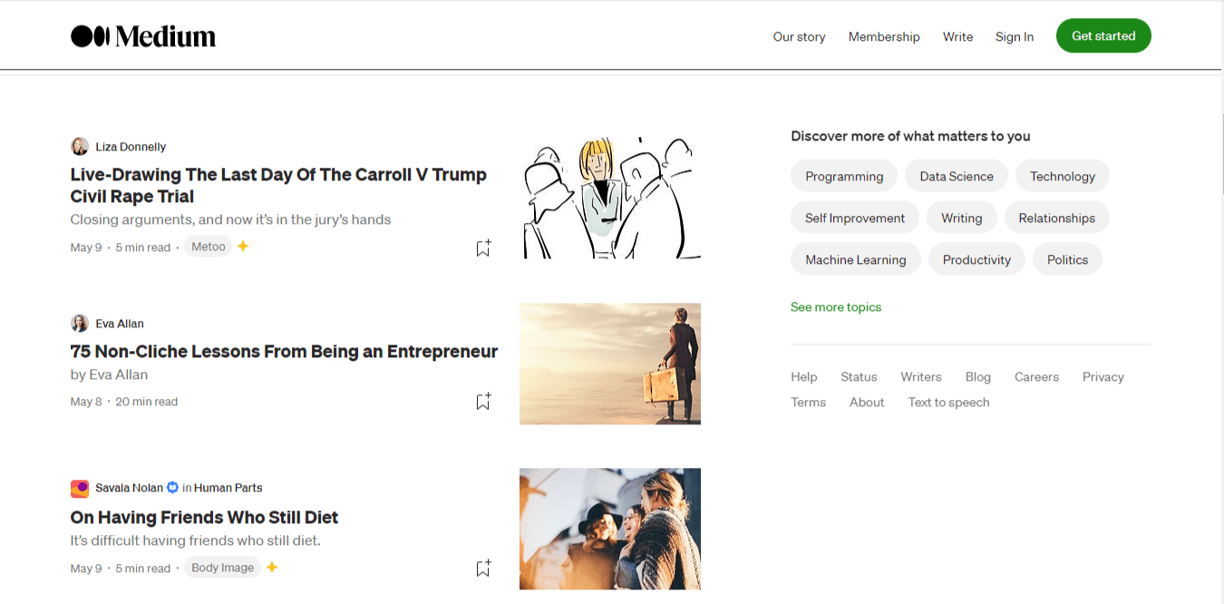Open the Text to speech footer link
This screenshot has width=1224, height=604.
click(x=948, y=403)
